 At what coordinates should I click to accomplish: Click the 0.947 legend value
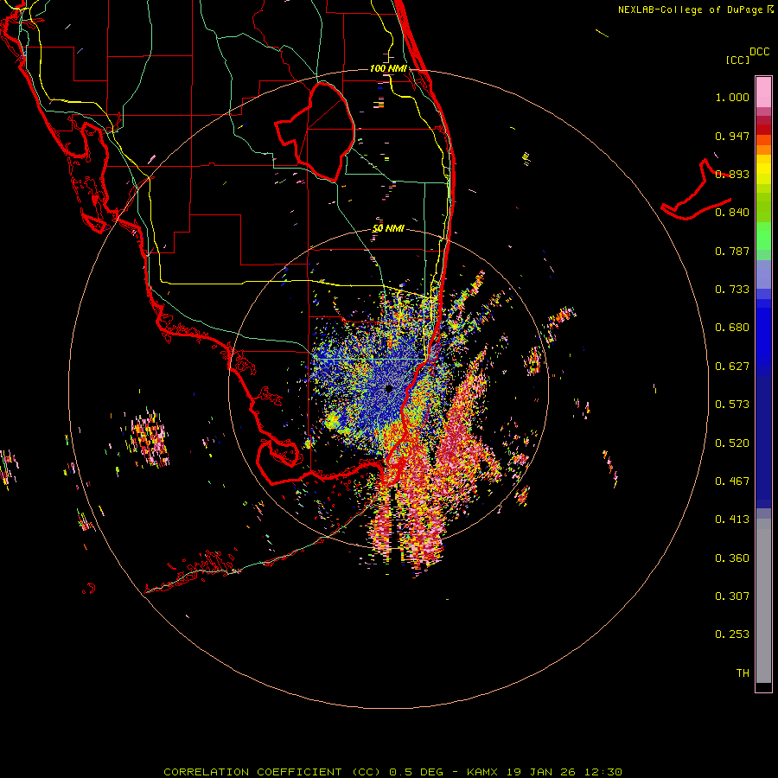pos(732,136)
